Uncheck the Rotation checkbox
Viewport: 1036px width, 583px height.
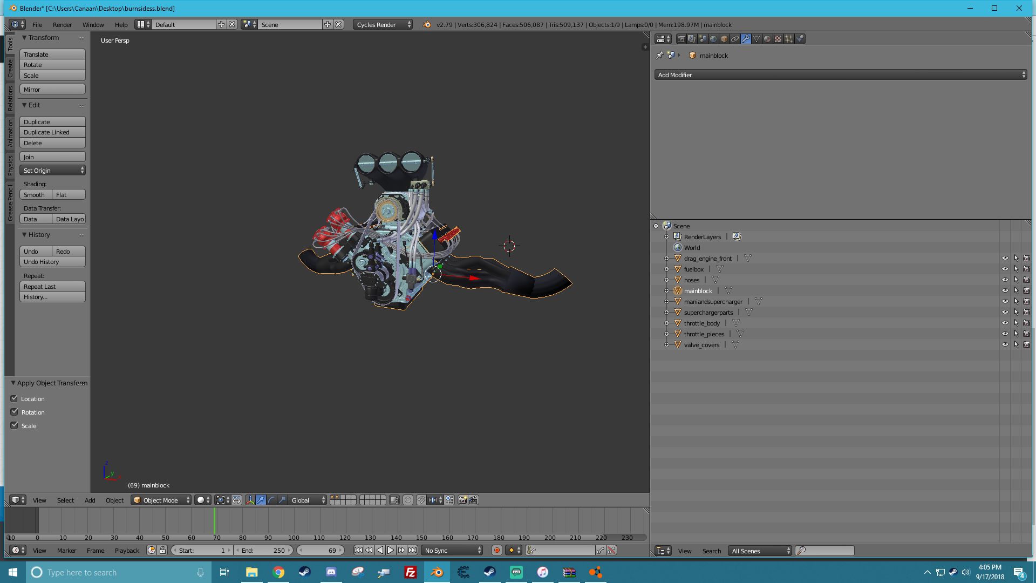(x=15, y=412)
